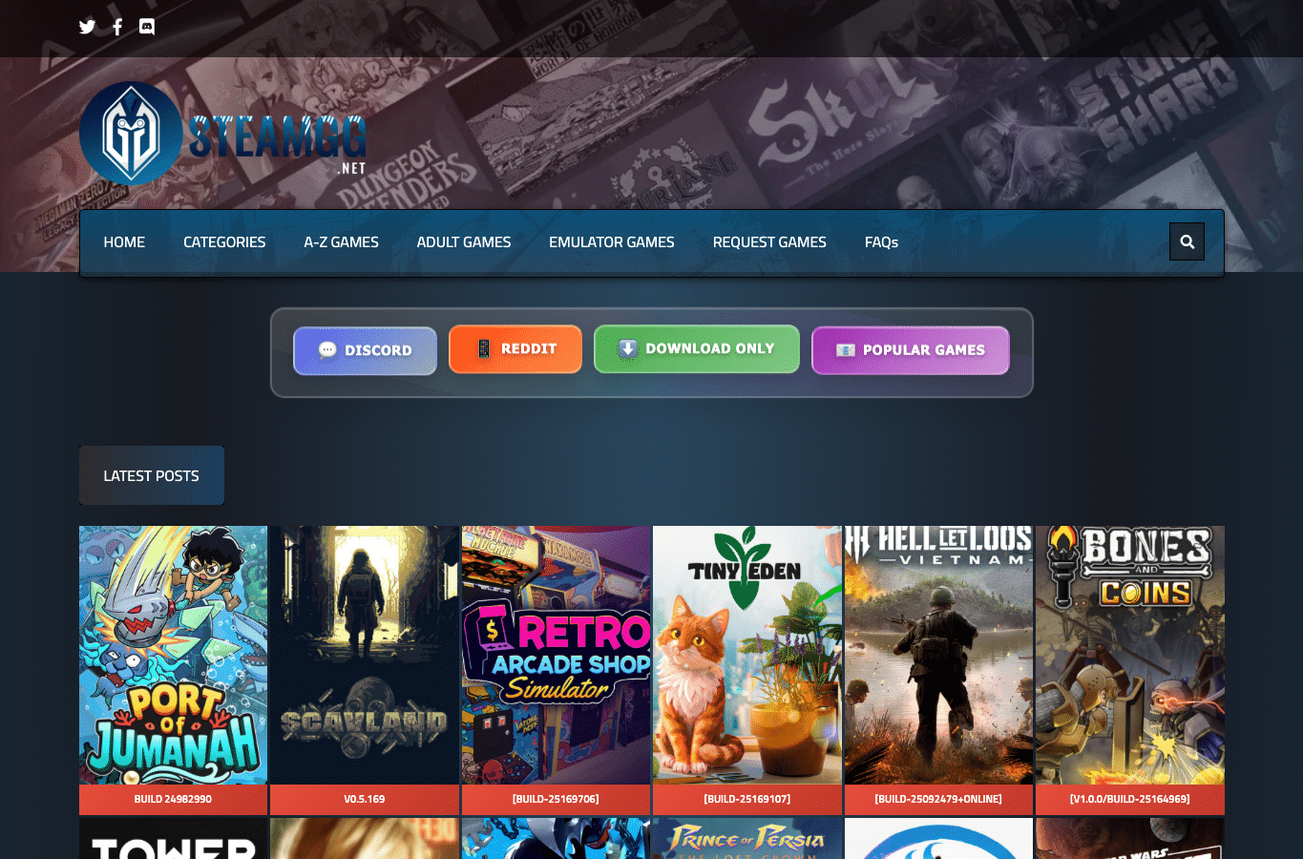Image resolution: width=1303 pixels, height=859 pixels.
Task: Open the Port of Jumanah game cover
Action: pyautogui.click(x=173, y=655)
